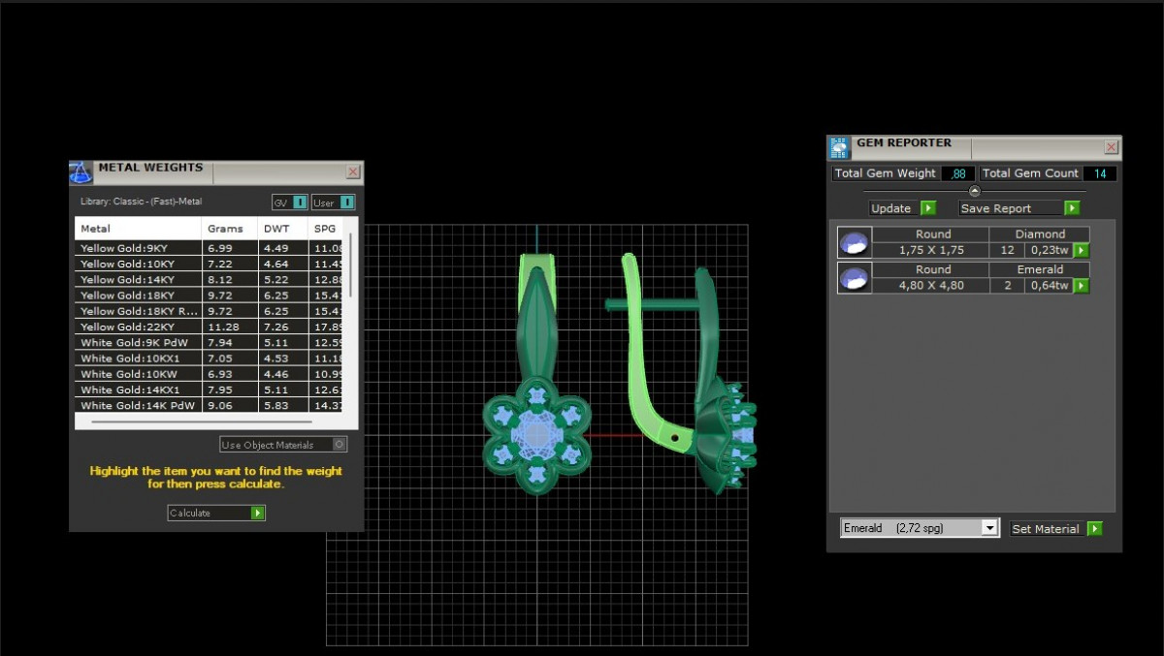Collapse Gem Reporter using the up-arrow handle
Image resolution: width=1164 pixels, height=656 pixels.
coord(975,191)
